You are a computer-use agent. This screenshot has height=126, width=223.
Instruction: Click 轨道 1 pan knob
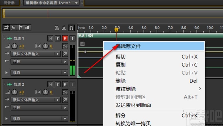point(46,46)
